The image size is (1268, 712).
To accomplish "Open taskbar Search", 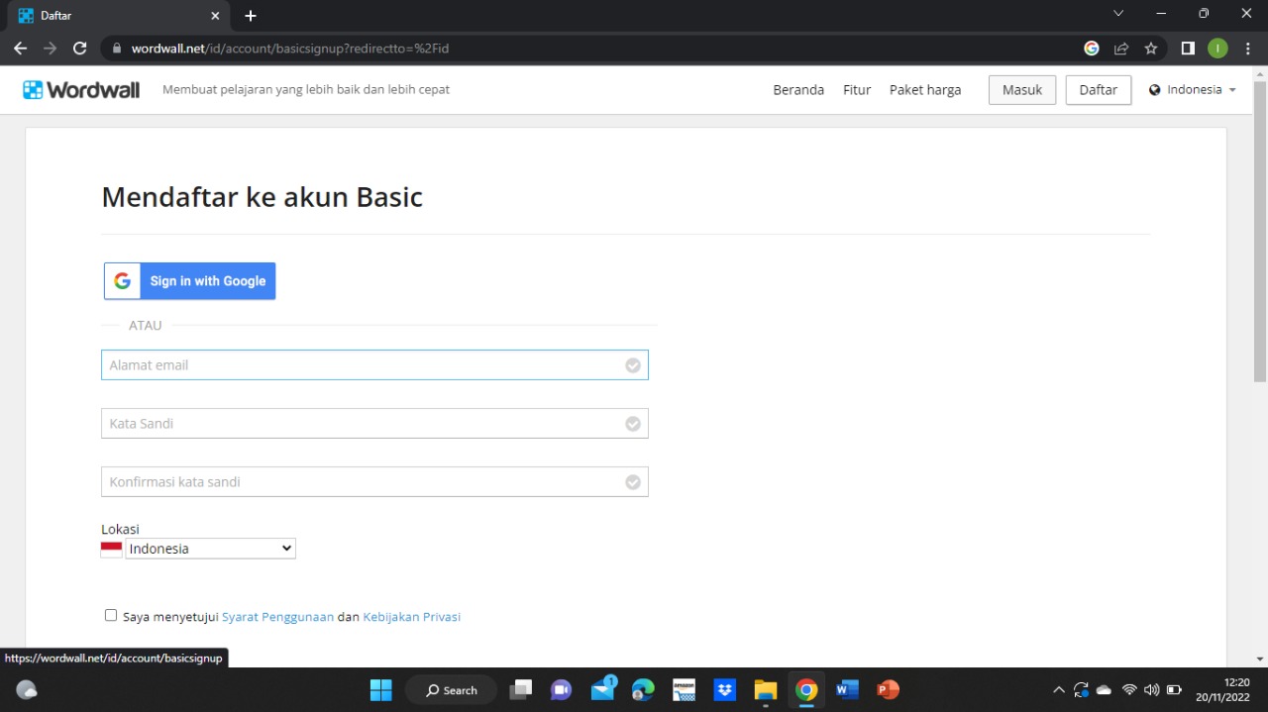I will click(452, 690).
